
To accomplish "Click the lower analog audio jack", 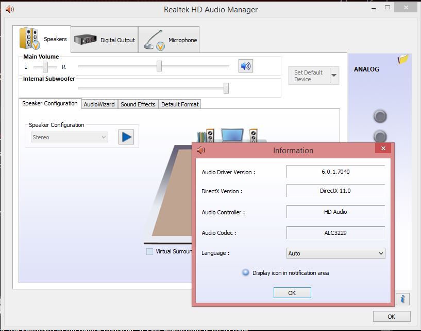I will [x=380, y=137].
